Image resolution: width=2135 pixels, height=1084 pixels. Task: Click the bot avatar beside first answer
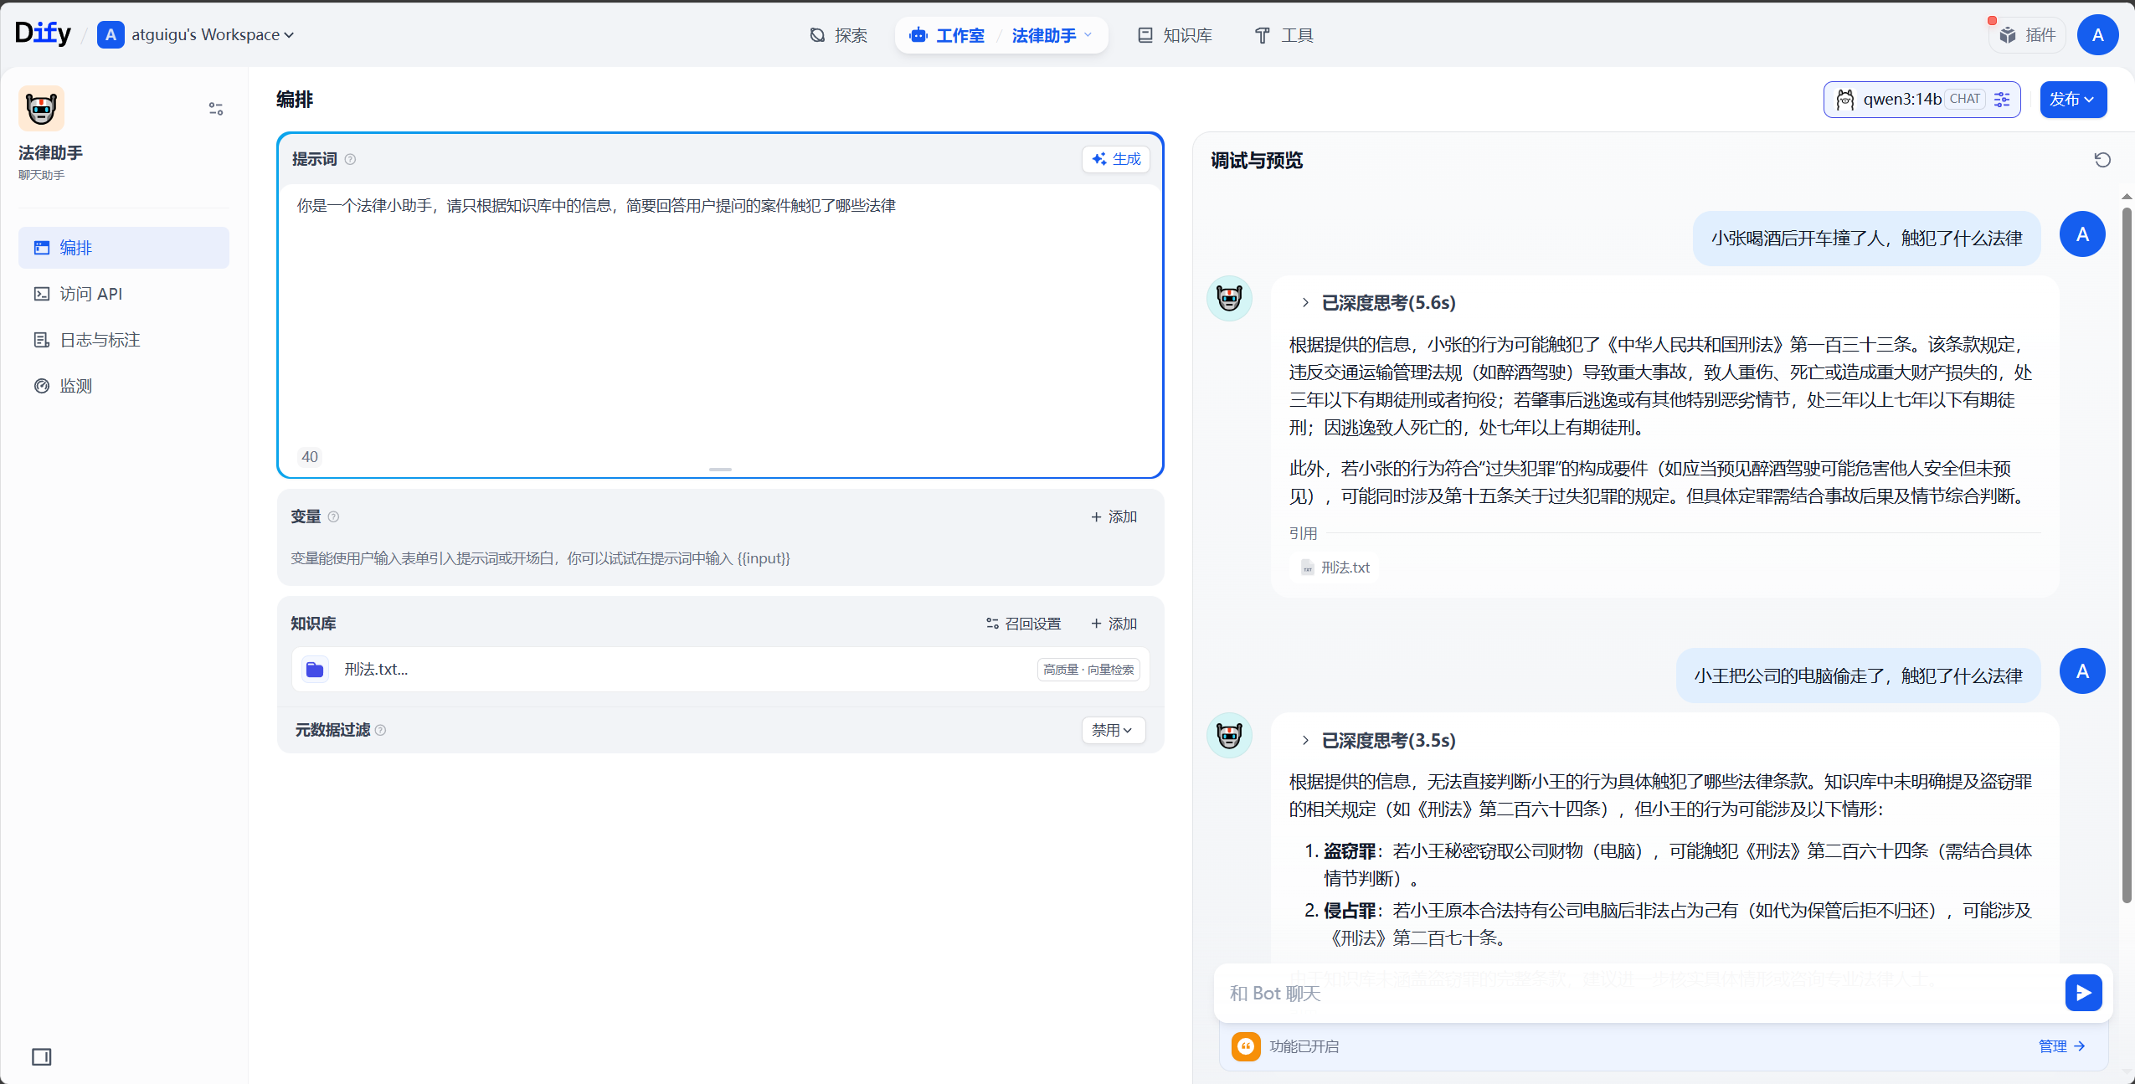1229,298
